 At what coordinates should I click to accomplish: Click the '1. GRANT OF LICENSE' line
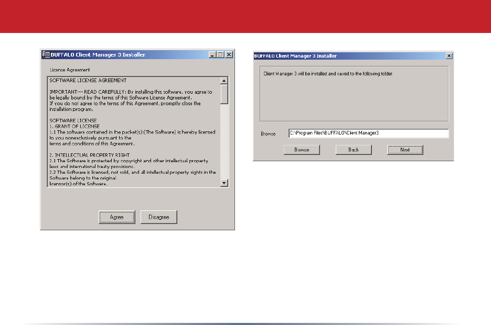coord(74,126)
